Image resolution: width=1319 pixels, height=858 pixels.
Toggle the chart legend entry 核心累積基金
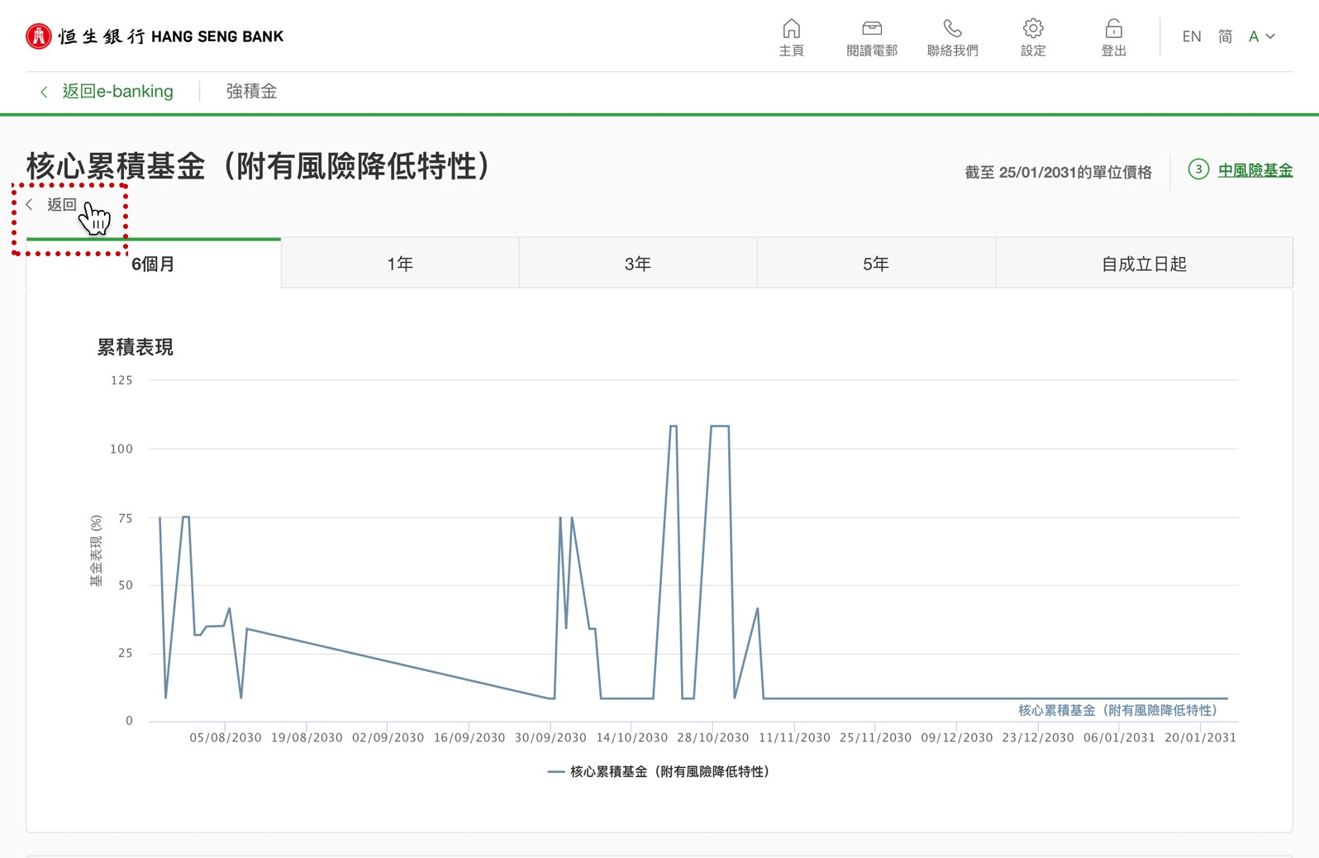(x=659, y=771)
